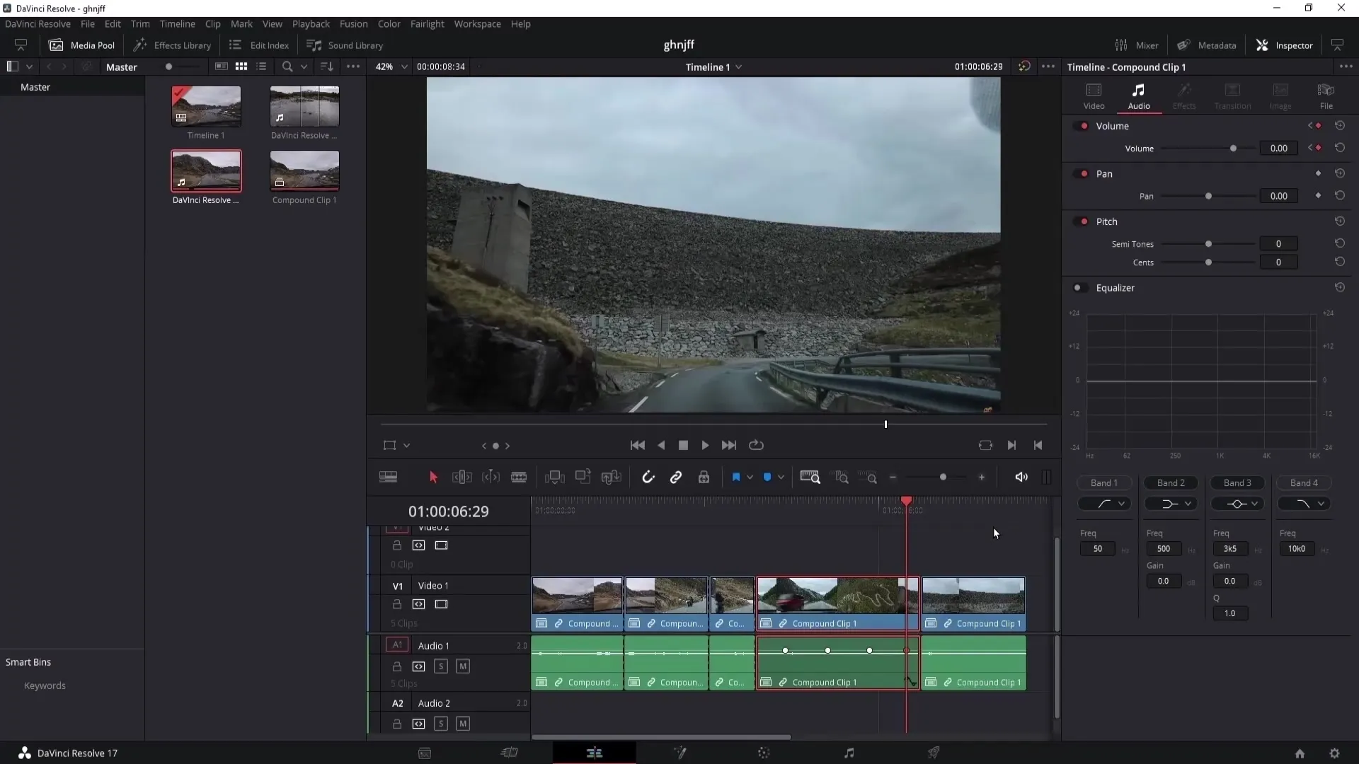Toggle Pitch parameter enable dot
This screenshot has width=1359, height=764.
pos(1084,221)
